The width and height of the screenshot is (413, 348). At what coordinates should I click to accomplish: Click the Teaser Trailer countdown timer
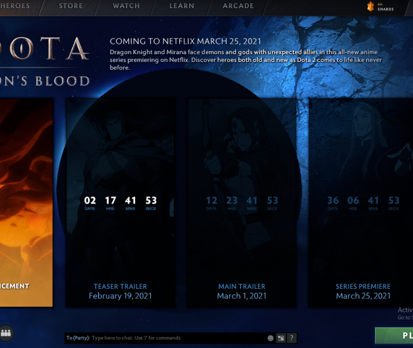pos(120,203)
